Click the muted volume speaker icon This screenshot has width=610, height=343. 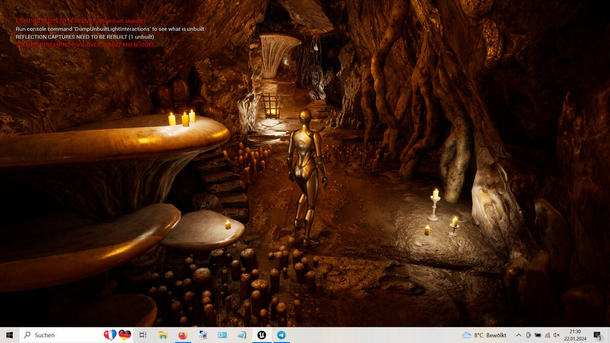click(x=557, y=335)
